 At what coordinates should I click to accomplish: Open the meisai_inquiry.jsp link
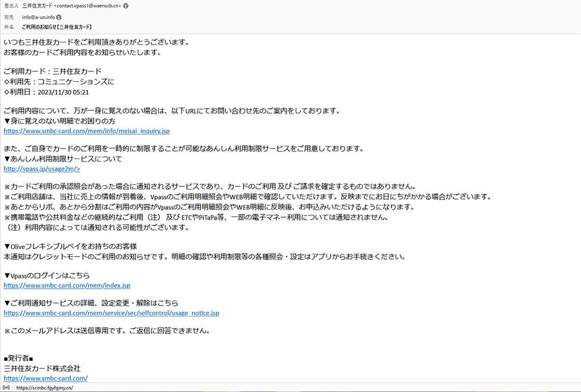(x=87, y=131)
